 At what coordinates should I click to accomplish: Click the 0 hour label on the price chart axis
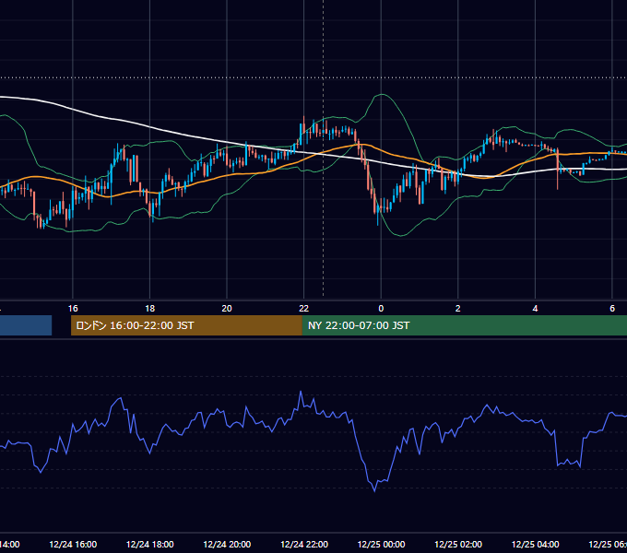[x=381, y=309]
